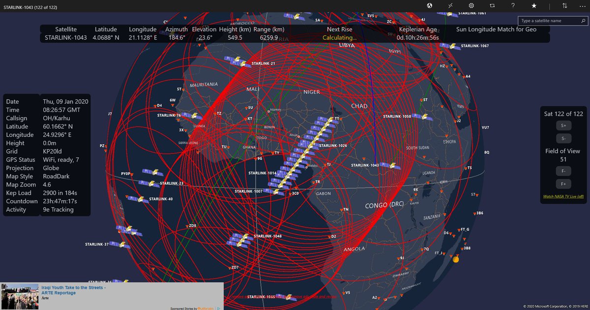Click the 'Sat 122 of 122' label

(563, 114)
